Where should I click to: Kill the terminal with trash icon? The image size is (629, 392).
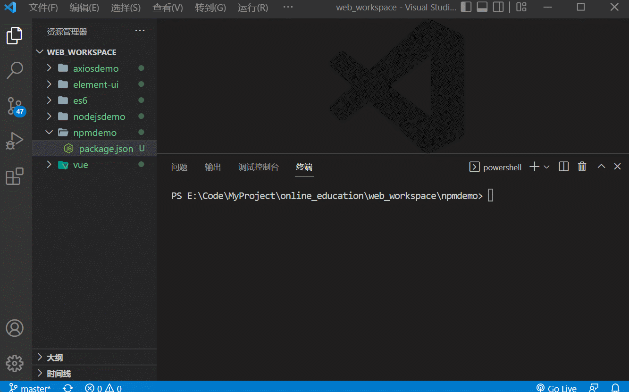point(582,167)
